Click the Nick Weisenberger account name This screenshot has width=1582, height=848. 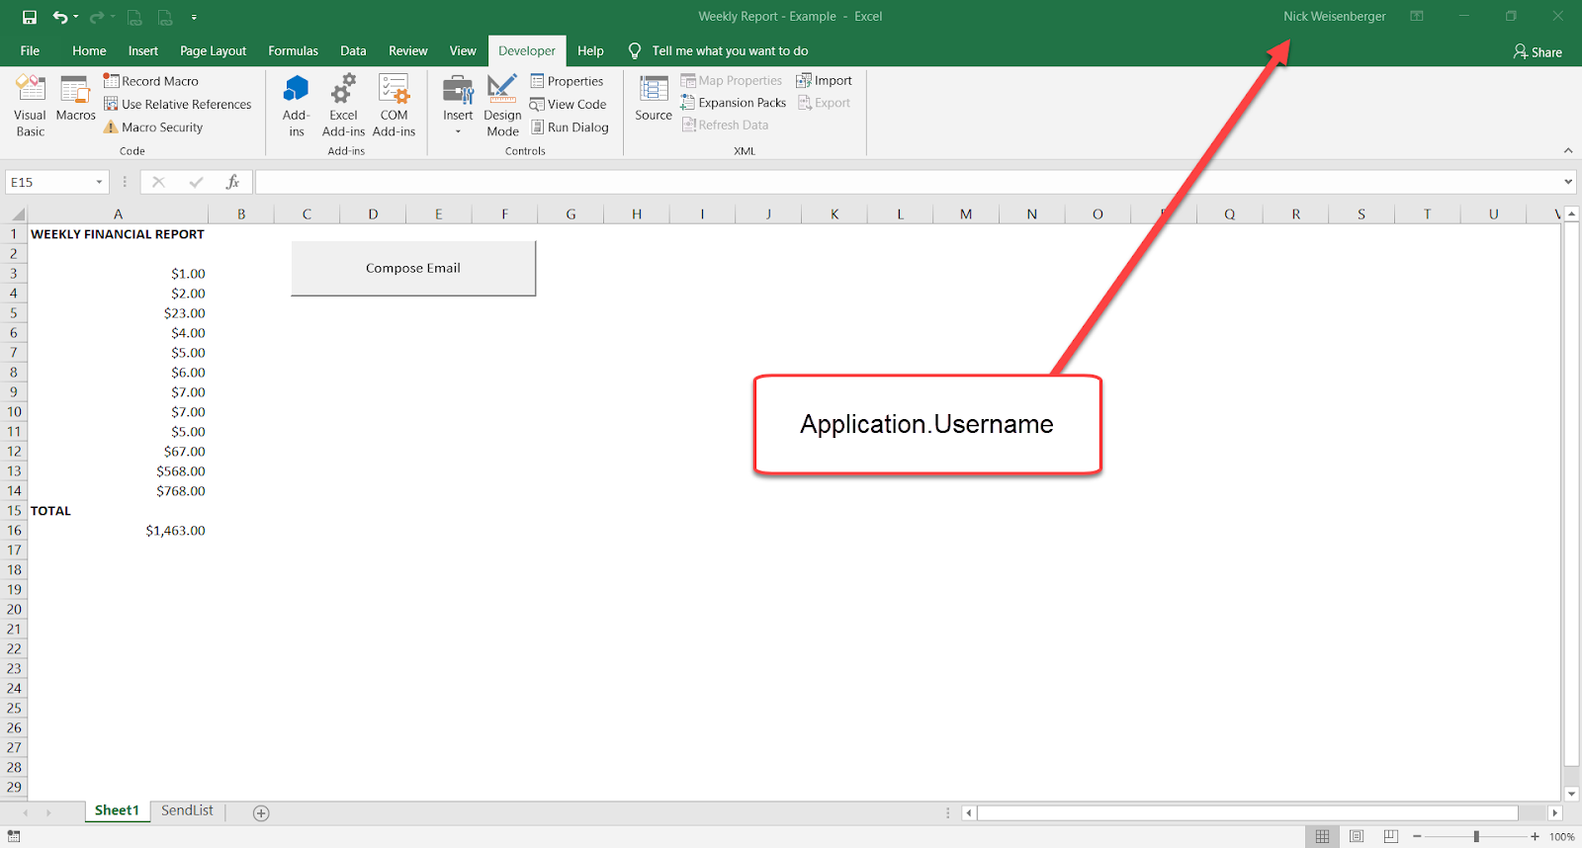coord(1334,17)
